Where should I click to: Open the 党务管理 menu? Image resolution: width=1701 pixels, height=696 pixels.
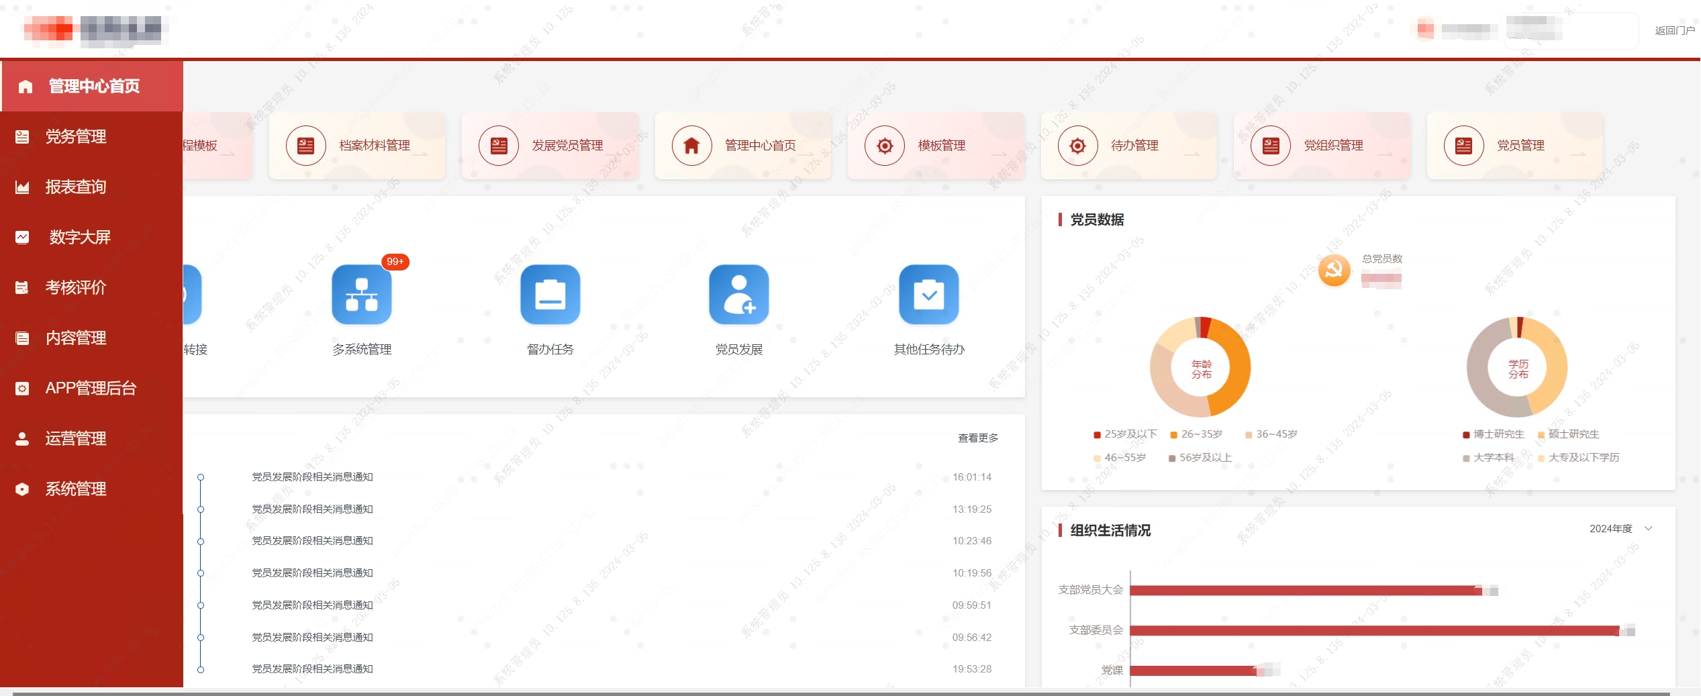tap(91, 137)
